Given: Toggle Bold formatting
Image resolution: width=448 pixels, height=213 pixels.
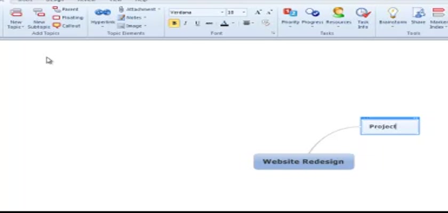Looking at the screenshot, I should [x=174, y=23].
